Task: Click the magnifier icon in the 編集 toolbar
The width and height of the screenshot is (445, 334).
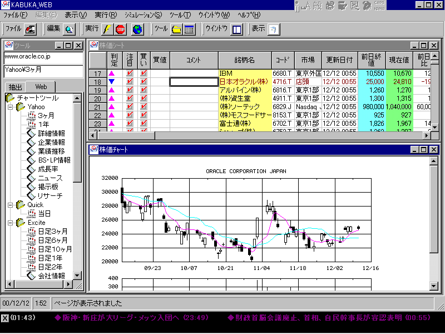Action: (x=69, y=30)
